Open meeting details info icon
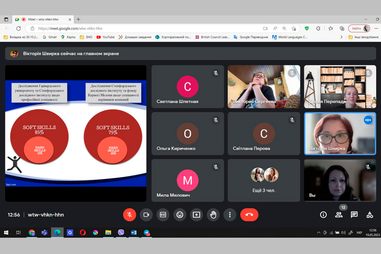This screenshot has height=254, width=381. (x=323, y=215)
